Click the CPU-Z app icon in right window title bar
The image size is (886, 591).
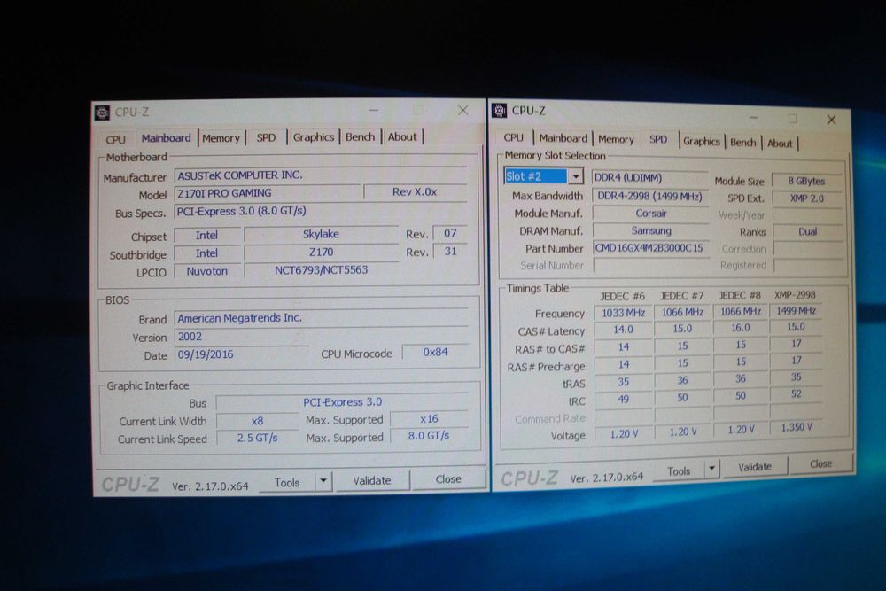click(x=499, y=110)
